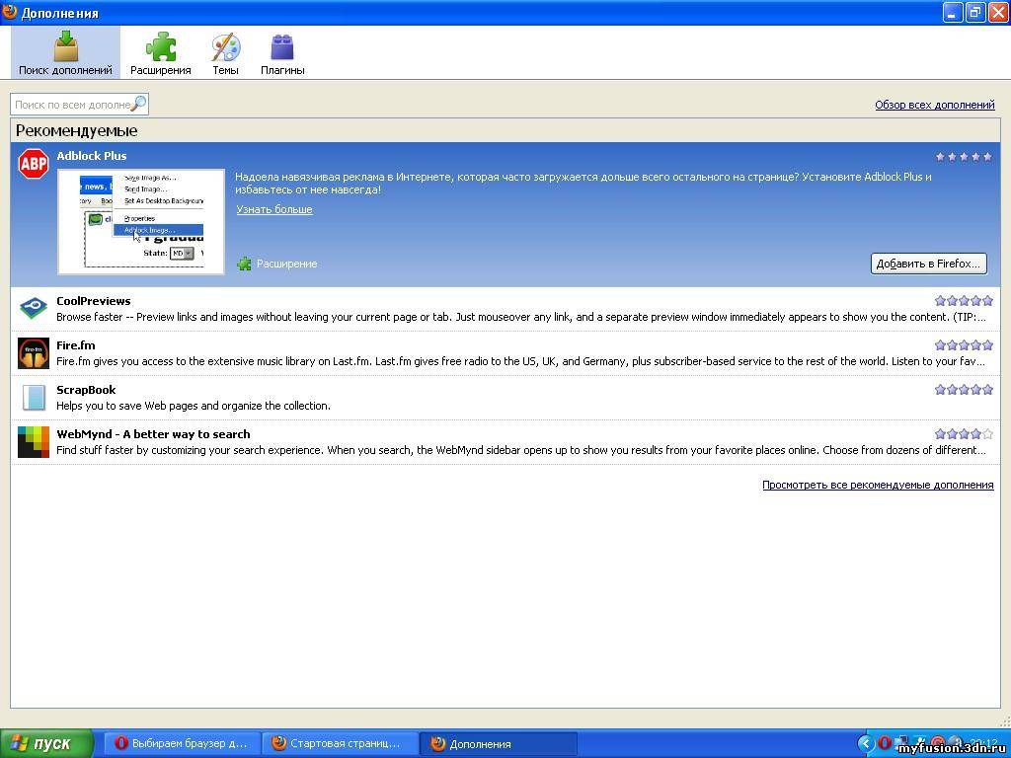Switch to Opera window Выбираем браузер in taskbar

point(182,744)
